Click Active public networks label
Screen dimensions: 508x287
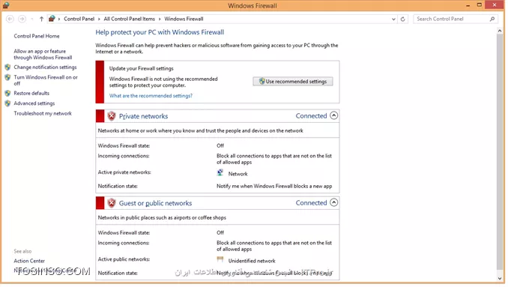coord(124,259)
